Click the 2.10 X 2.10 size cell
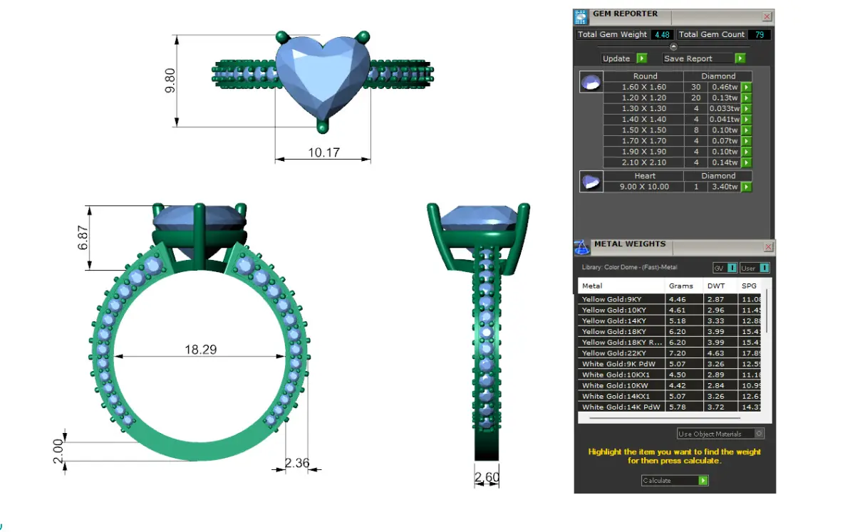Image resolution: width=855 pixels, height=532 pixels. (644, 162)
